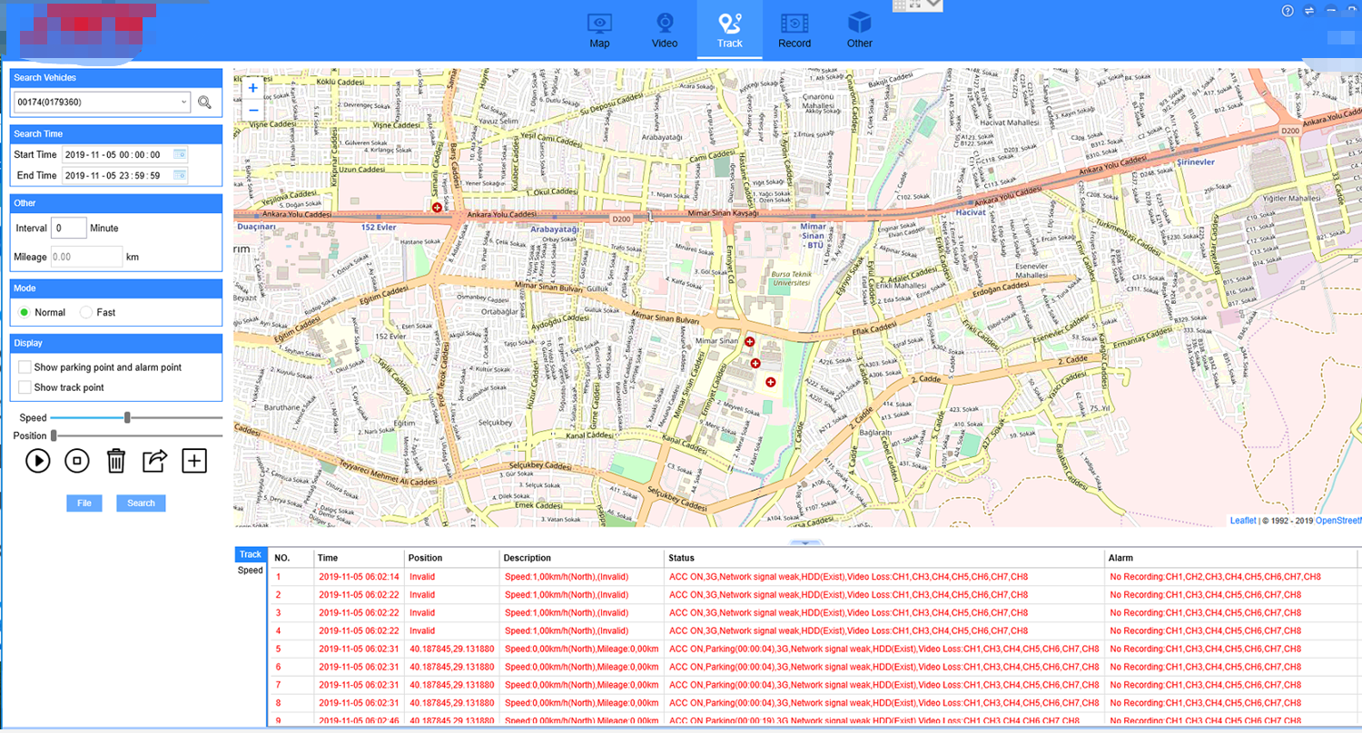Click the export share icon
This screenshot has height=733, width=1362.
point(155,461)
